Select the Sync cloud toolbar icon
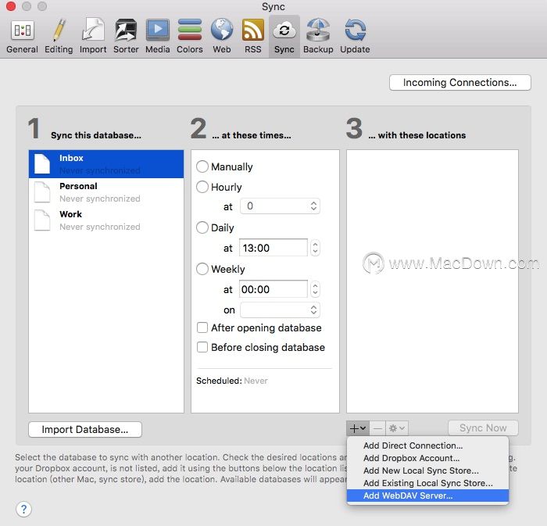Screen dimensions: 547x526 (284, 30)
